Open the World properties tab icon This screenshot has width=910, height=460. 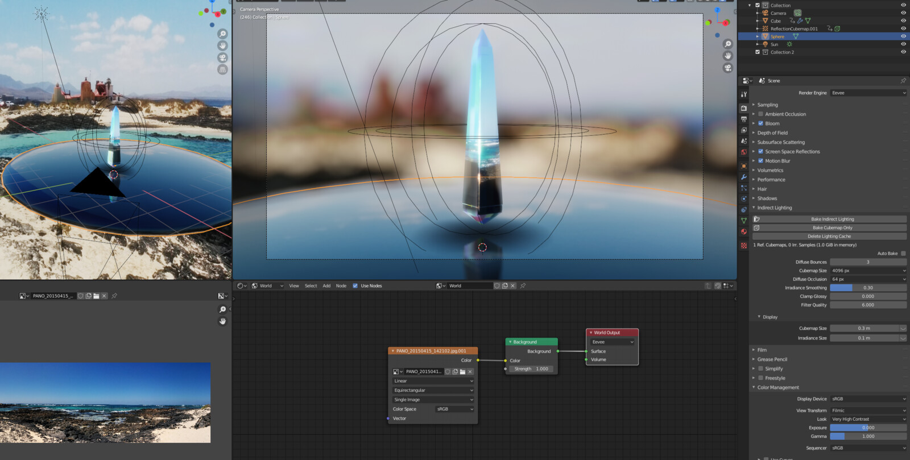(744, 152)
